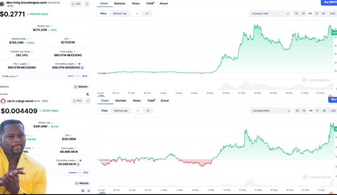Switch to Markets tab in Moo Deng panel
Viewport: 337px width, 195px height.
[x=120, y=3]
